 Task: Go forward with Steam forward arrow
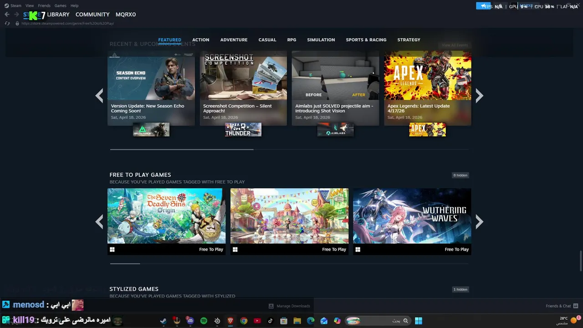(16, 15)
